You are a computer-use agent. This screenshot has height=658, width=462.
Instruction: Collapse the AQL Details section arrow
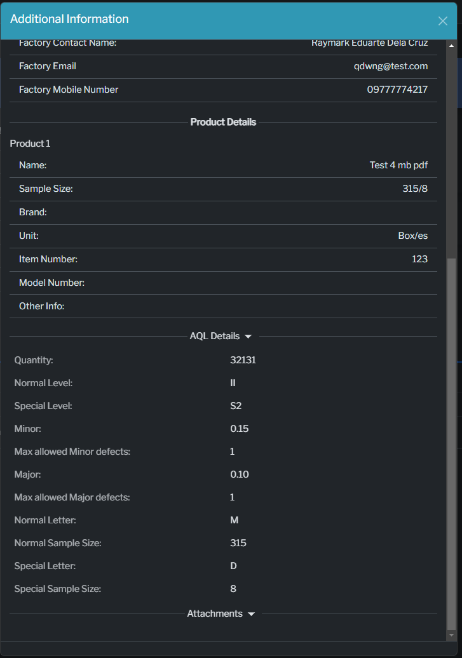click(x=248, y=337)
